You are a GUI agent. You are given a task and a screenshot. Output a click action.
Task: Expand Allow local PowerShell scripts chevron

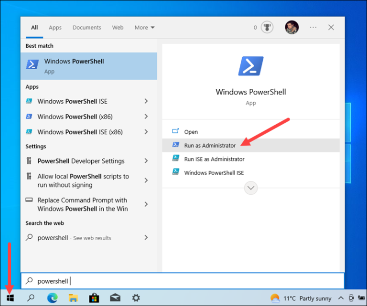tap(146, 180)
